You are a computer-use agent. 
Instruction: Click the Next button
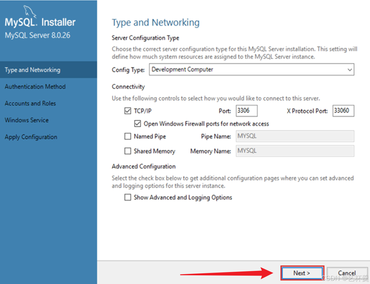pos(302,273)
